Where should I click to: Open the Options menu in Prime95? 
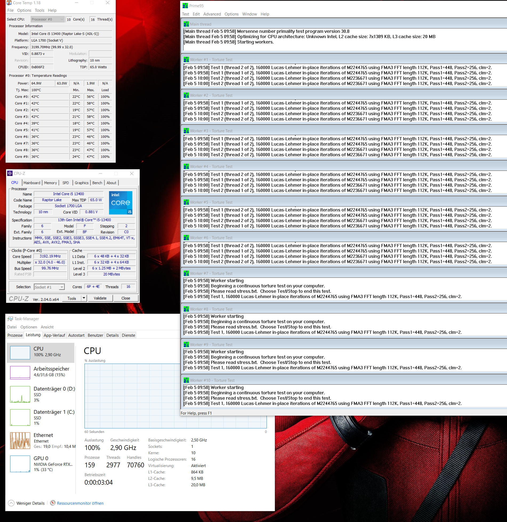(x=231, y=14)
